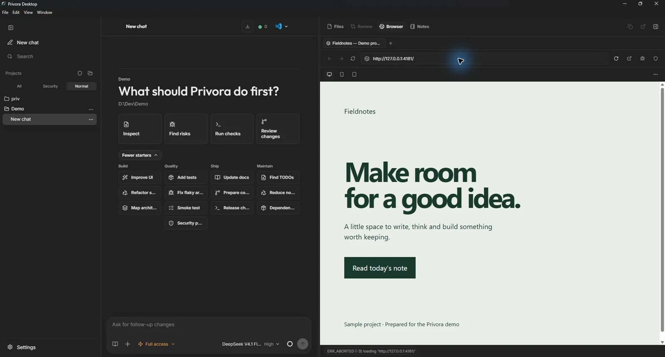Click the plus attach icon in composer

tap(128, 344)
